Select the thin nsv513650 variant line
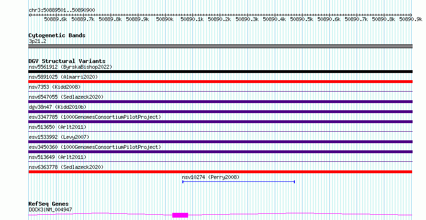Image resolution: width=426 pixels, height=220 pixels. (220, 132)
